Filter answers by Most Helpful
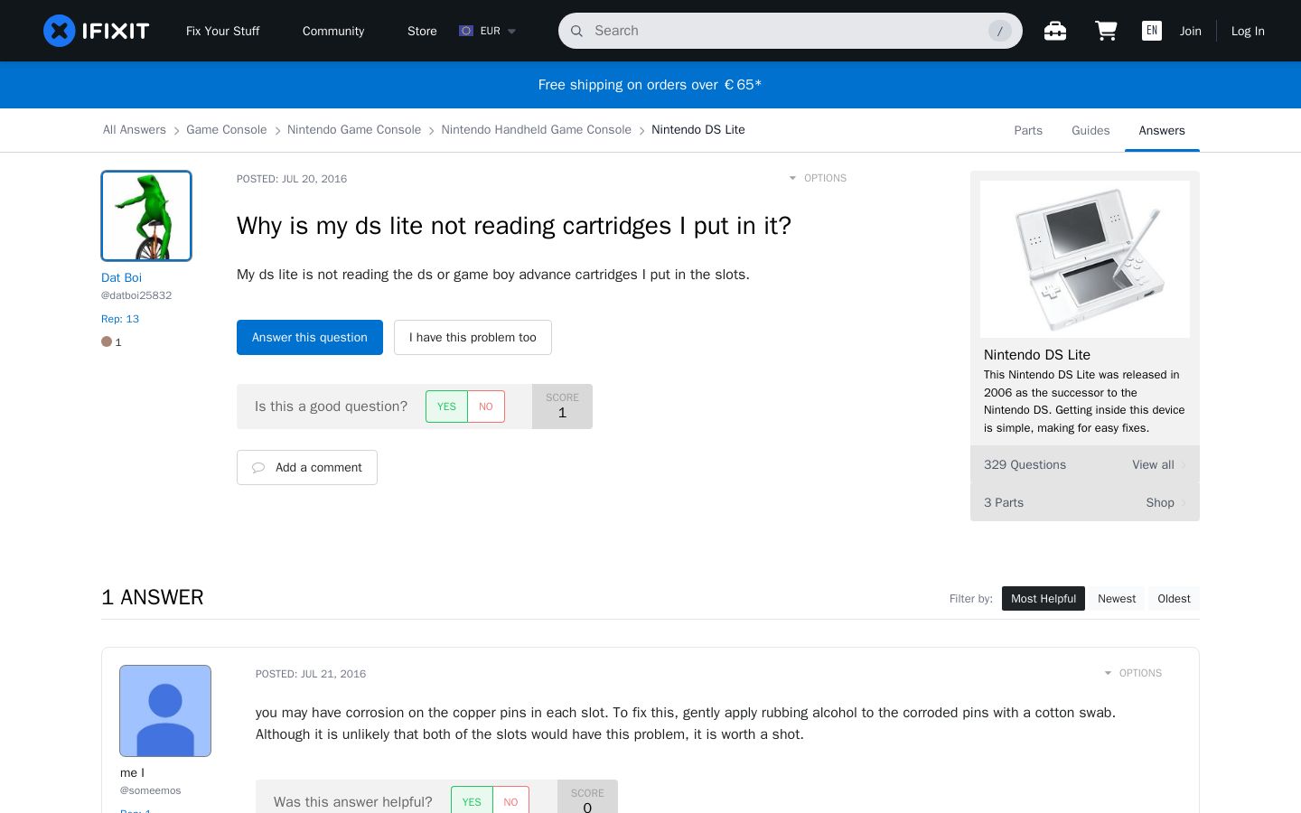Image resolution: width=1301 pixels, height=813 pixels. (1044, 598)
